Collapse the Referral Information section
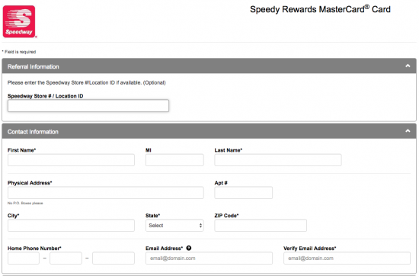This screenshot has width=419, height=276. coord(408,66)
